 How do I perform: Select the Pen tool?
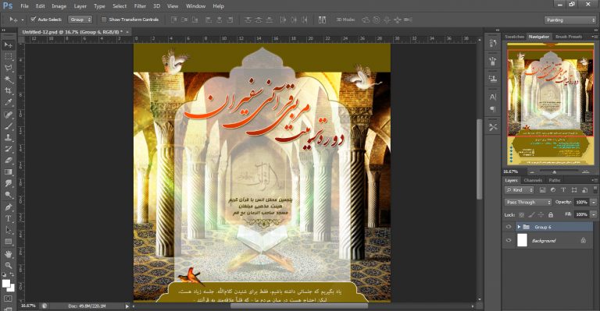(x=8, y=207)
